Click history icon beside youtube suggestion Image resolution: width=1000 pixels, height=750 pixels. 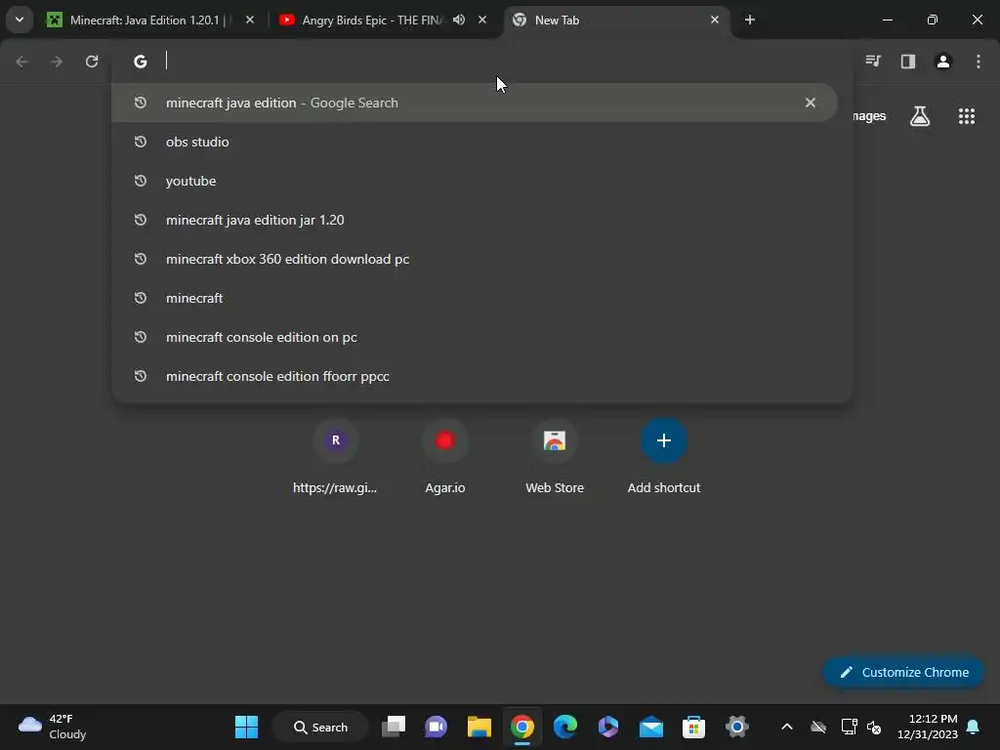click(141, 181)
